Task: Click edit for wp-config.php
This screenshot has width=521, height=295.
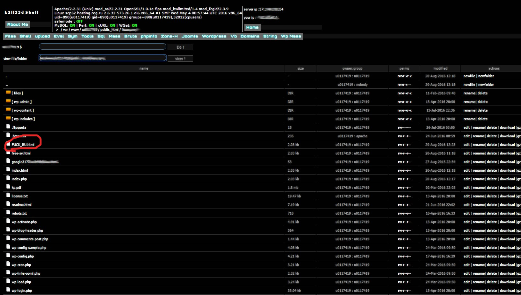Action: 467,256
